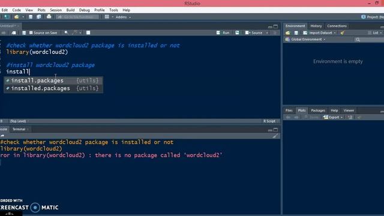The image size is (384, 216).
Task: Open the recent files dropdown arrow
Action: (23, 17)
